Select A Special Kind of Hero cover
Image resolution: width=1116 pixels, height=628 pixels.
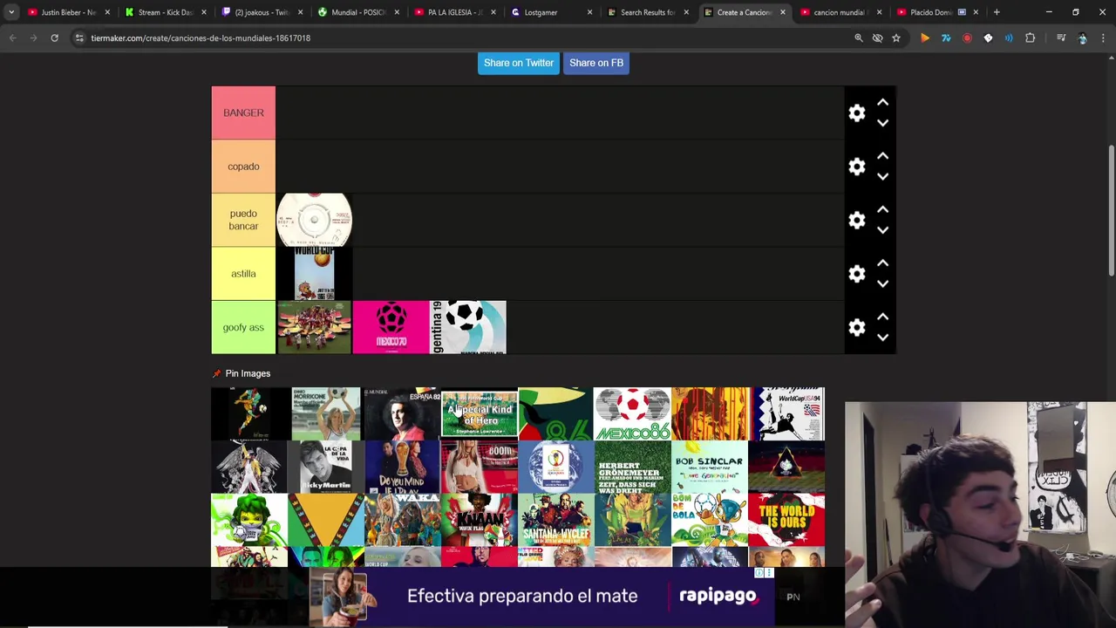479,413
